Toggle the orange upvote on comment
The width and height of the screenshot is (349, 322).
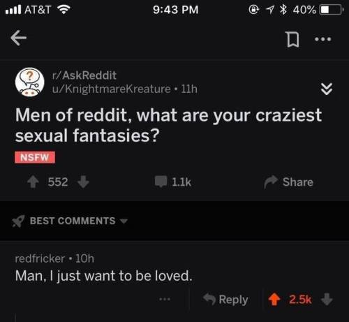tap(274, 299)
